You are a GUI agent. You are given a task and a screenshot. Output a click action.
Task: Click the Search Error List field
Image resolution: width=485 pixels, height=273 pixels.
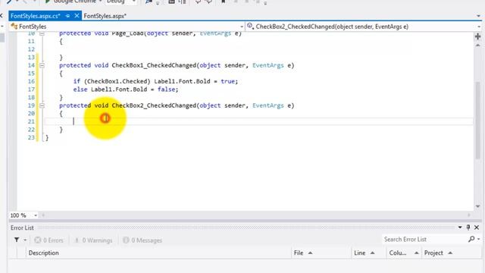[x=424, y=240]
